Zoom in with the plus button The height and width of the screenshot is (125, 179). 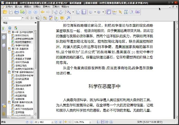[99, 12]
